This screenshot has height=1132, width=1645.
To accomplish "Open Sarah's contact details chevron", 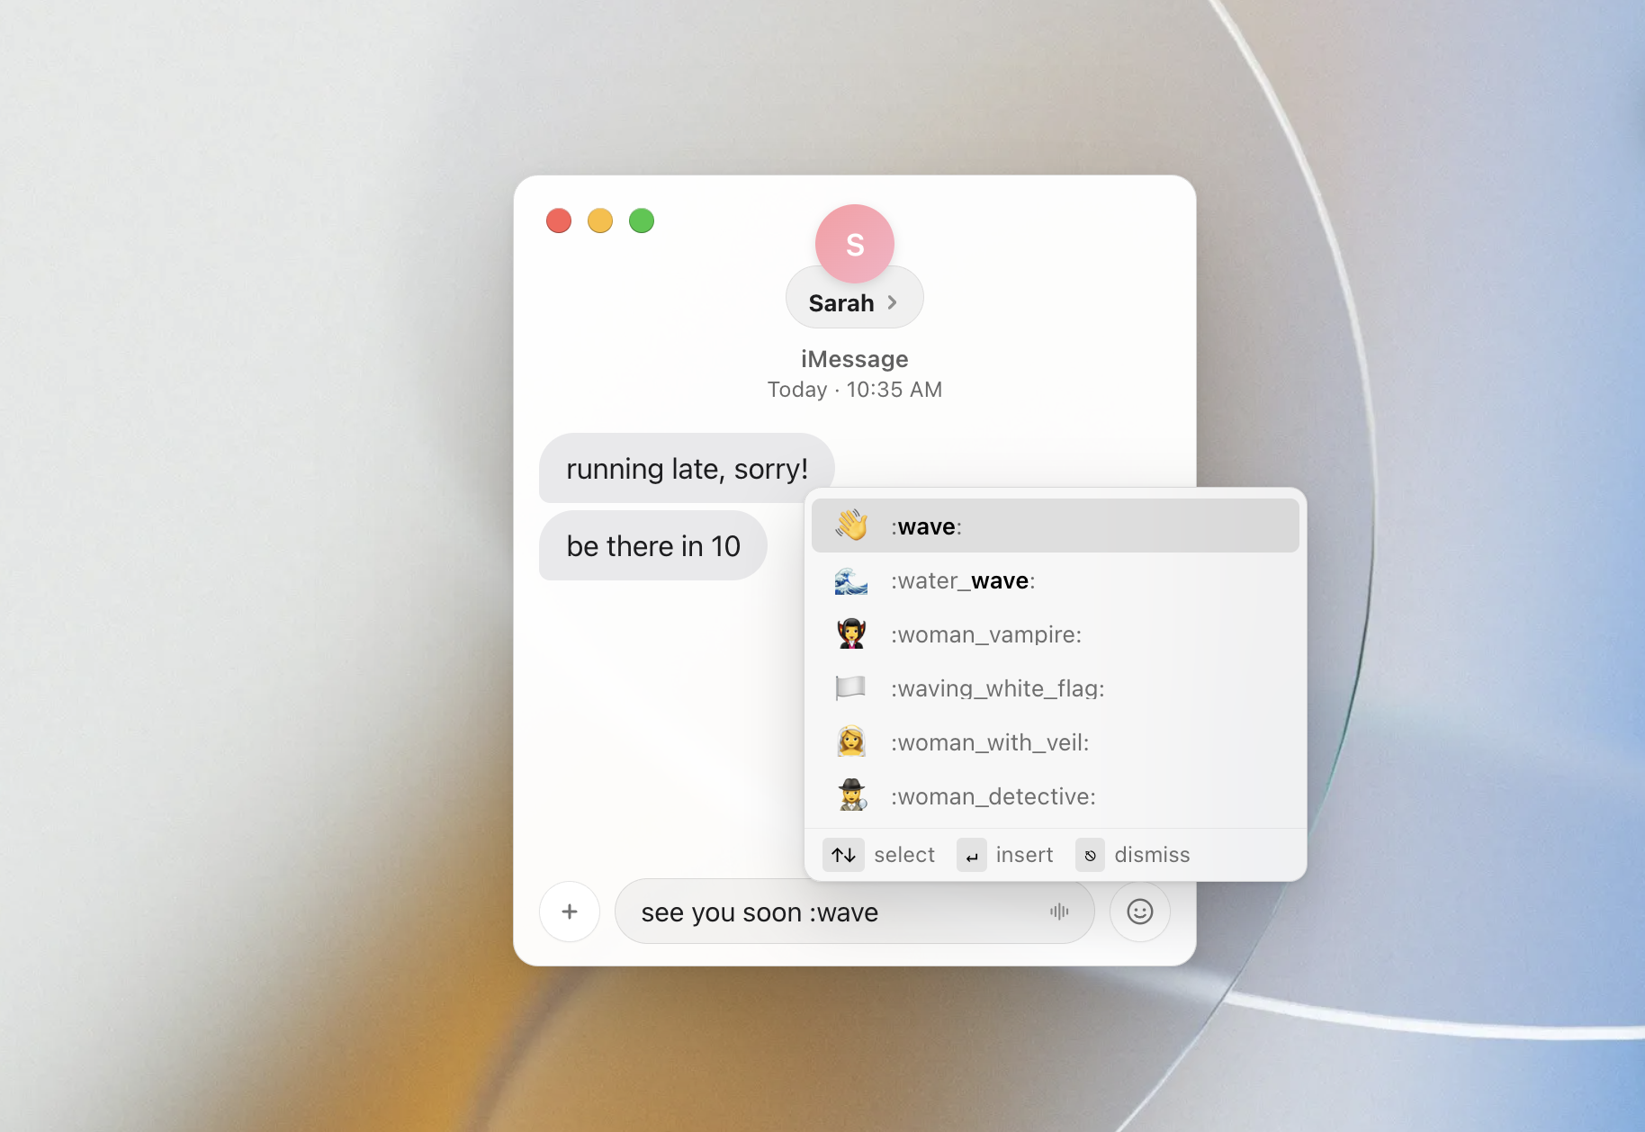I will click(892, 302).
